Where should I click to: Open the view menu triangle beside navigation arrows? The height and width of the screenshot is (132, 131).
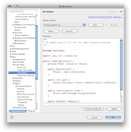tap(121, 12)
